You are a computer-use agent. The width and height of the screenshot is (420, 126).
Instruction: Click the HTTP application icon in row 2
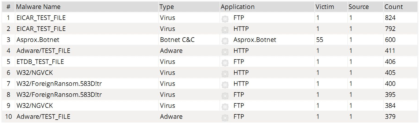point(225,29)
